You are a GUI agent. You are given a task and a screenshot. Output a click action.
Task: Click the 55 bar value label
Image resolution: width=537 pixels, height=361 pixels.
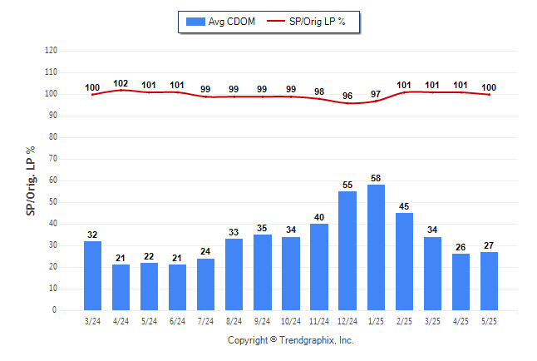347,185
